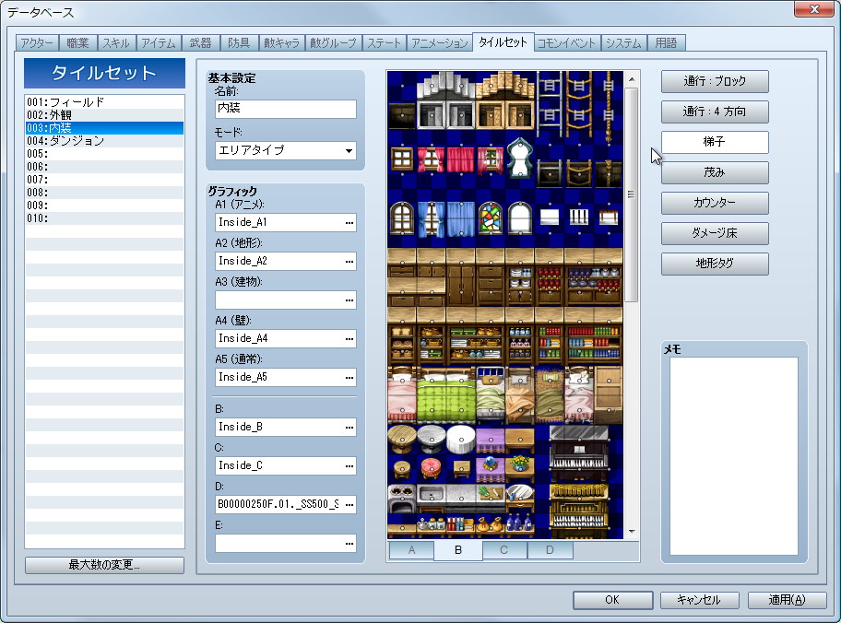Go to the 敵キャラ tab
Viewport: 841px width, 623px height.
[281, 43]
